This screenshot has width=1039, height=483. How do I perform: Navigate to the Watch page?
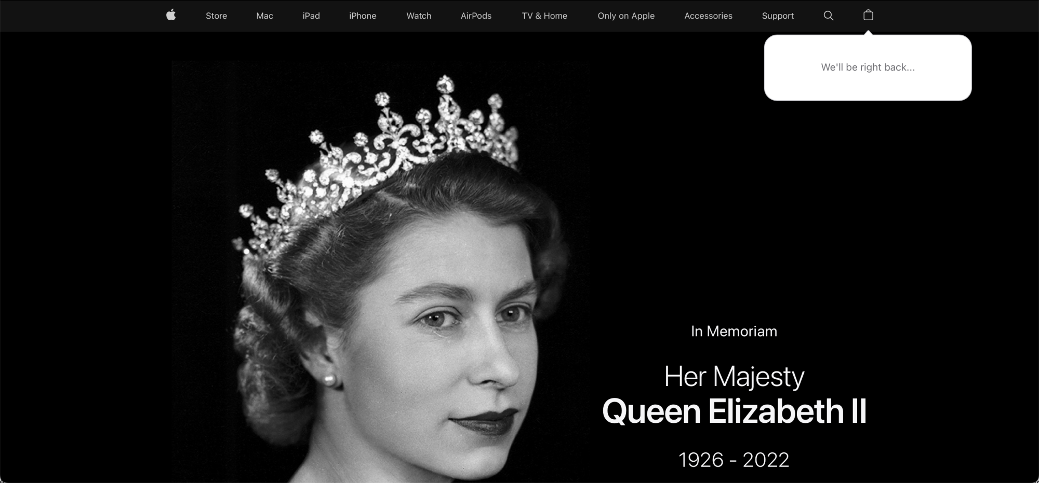click(x=419, y=16)
